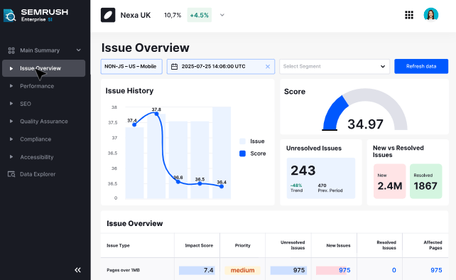Toggle Score series in chart legend
This screenshot has width=456, height=280.
pyautogui.click(x=252, y=154)
